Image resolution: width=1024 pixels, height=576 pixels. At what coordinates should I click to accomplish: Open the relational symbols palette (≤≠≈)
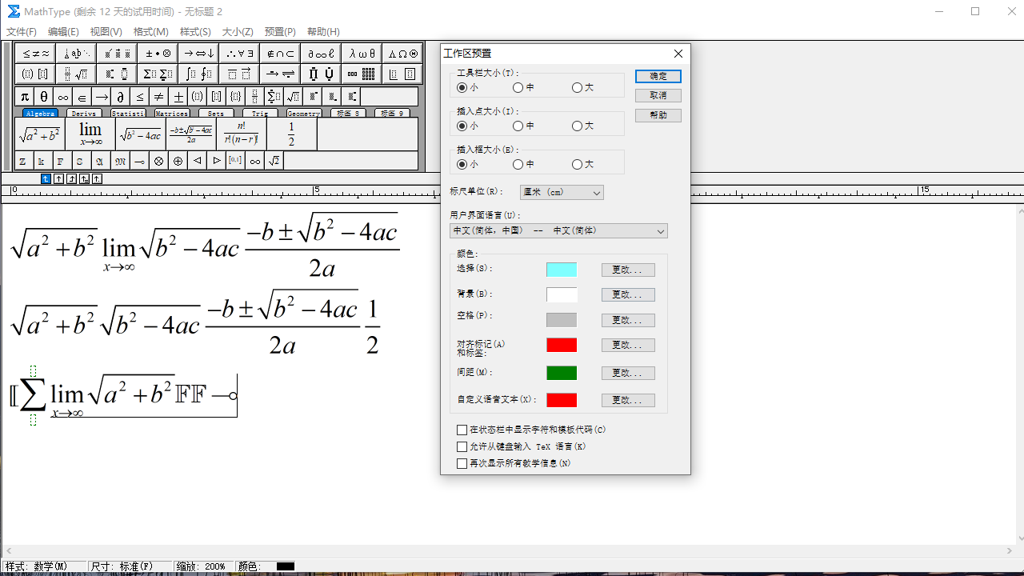click(x=36, y=54)
